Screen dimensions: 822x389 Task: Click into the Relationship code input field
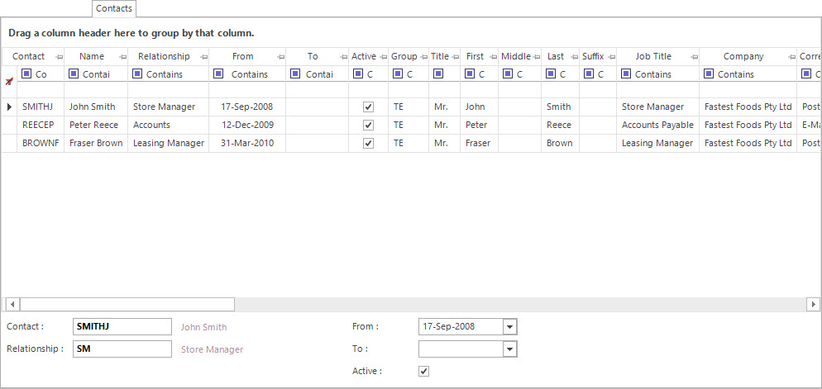(122, 349)
